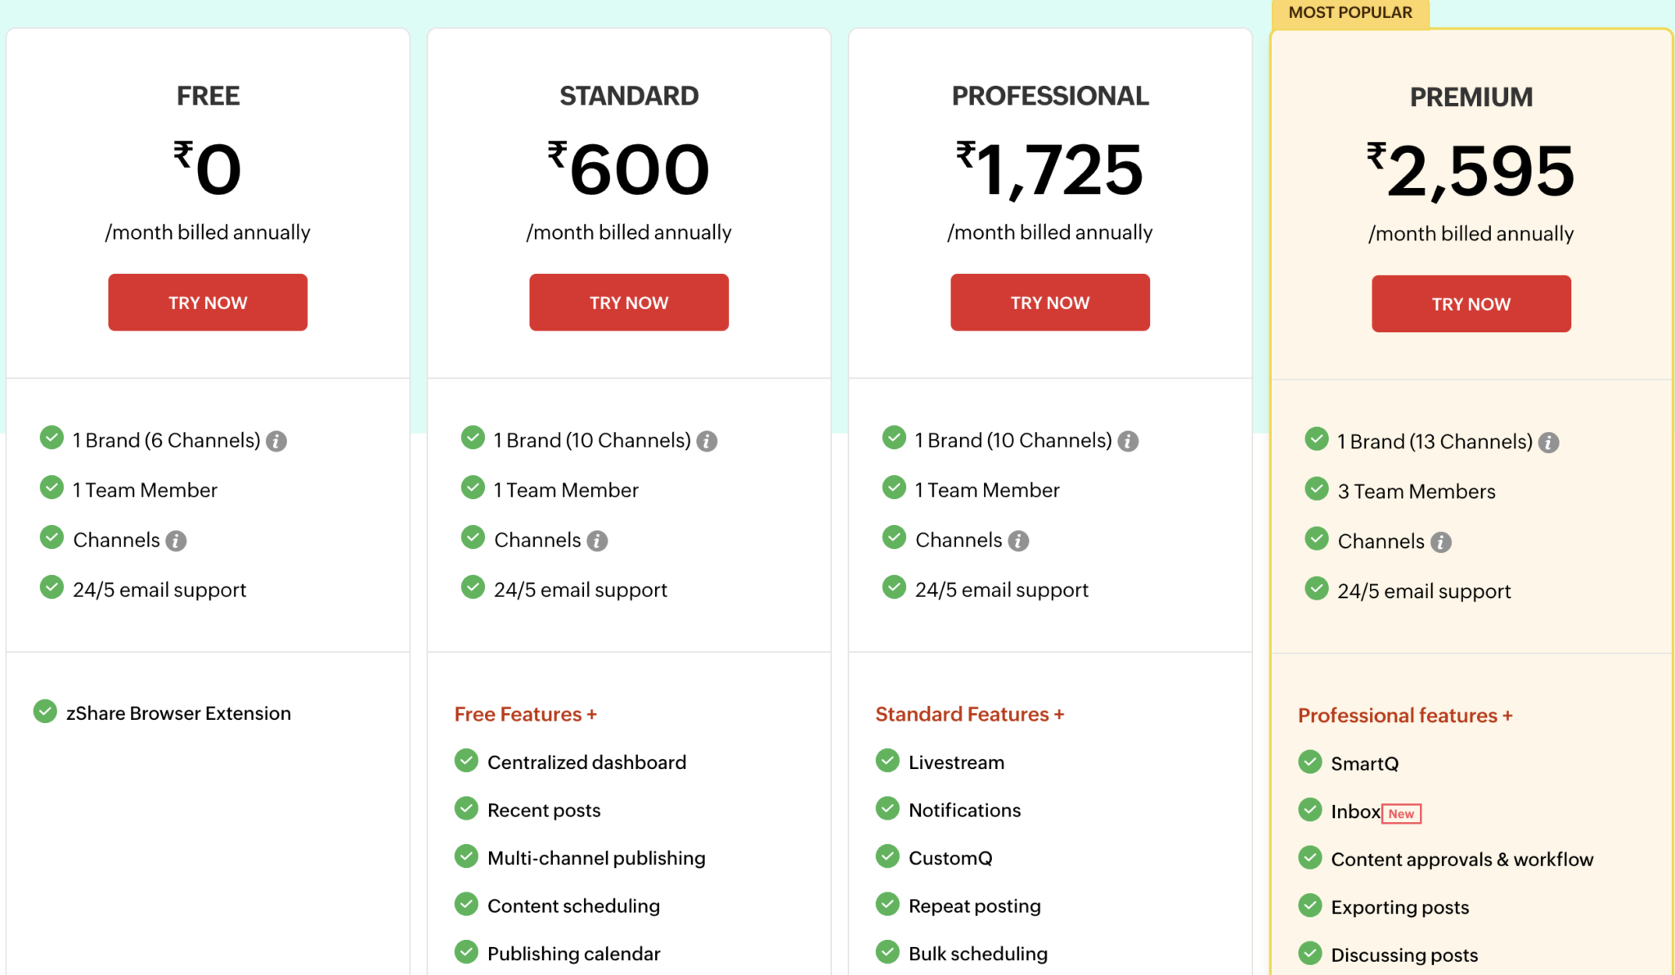Click TRY NOW for the Premium plan
The height and width of the screenshot is (975, 1675).
[x=1471, y=303]
